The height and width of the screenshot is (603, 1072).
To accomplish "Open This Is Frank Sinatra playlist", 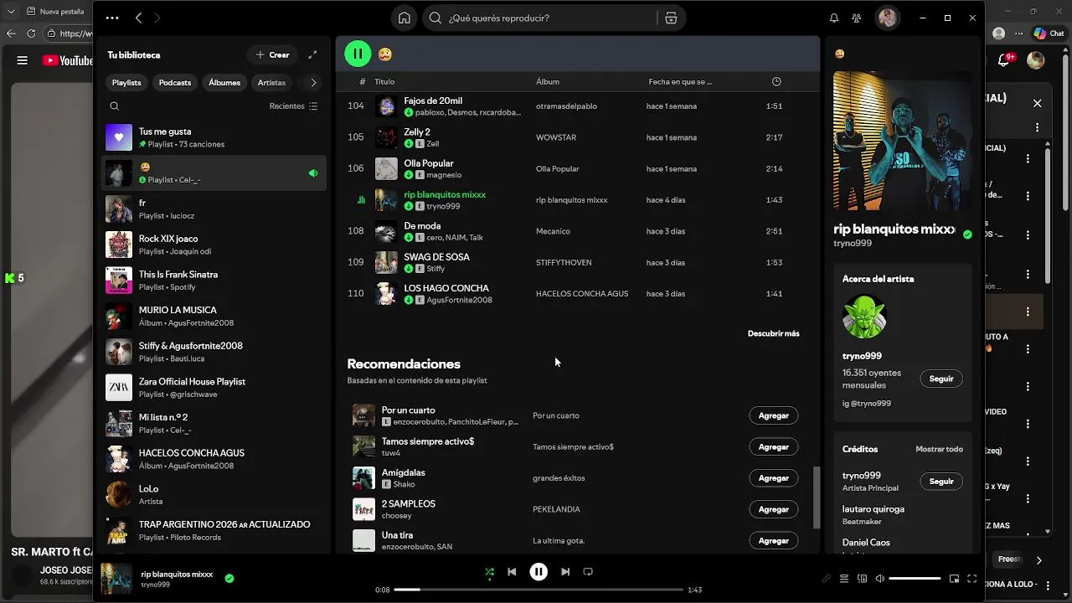I will coord(214,281).
